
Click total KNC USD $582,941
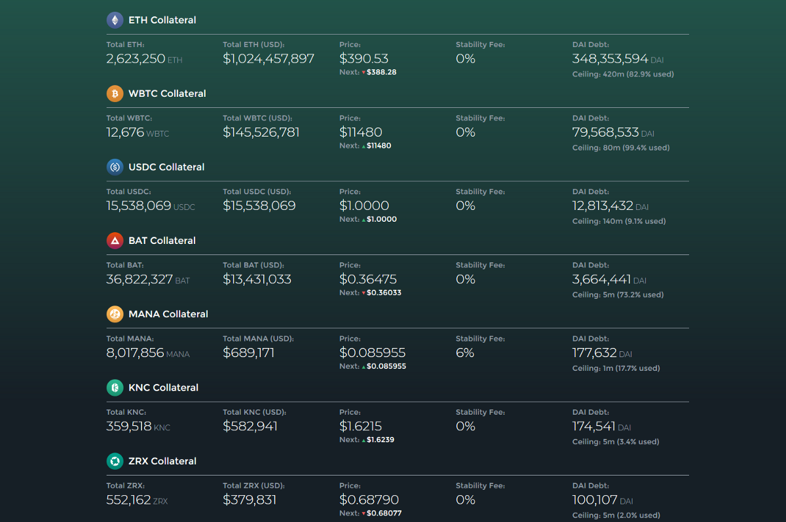250,426
